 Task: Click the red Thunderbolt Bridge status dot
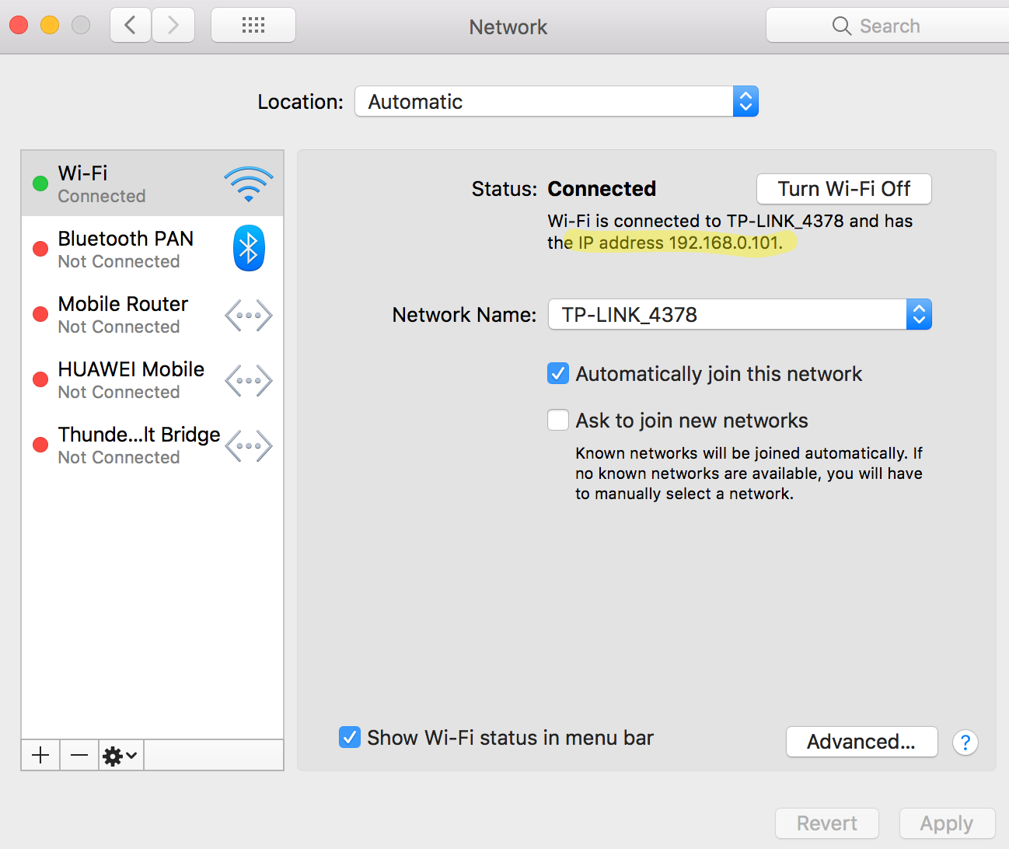click(x=40, y=445)
